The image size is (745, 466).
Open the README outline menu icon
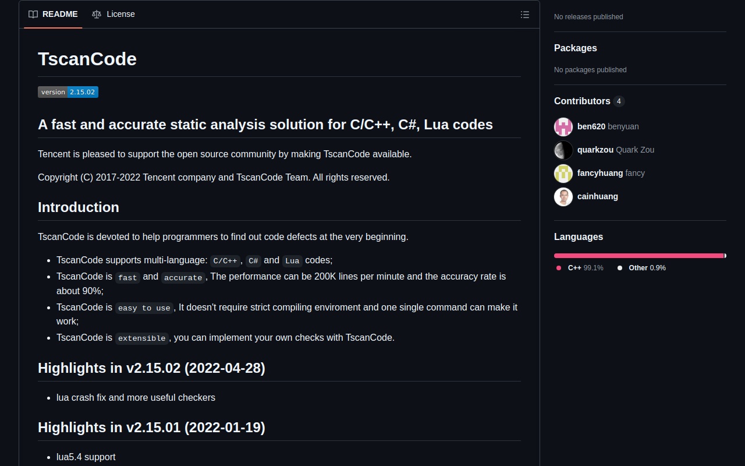tap(525, 15)
